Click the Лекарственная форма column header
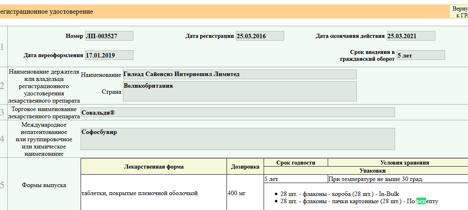Image resolution: width=468 pixels, height=210 pixels. (154, 167)
